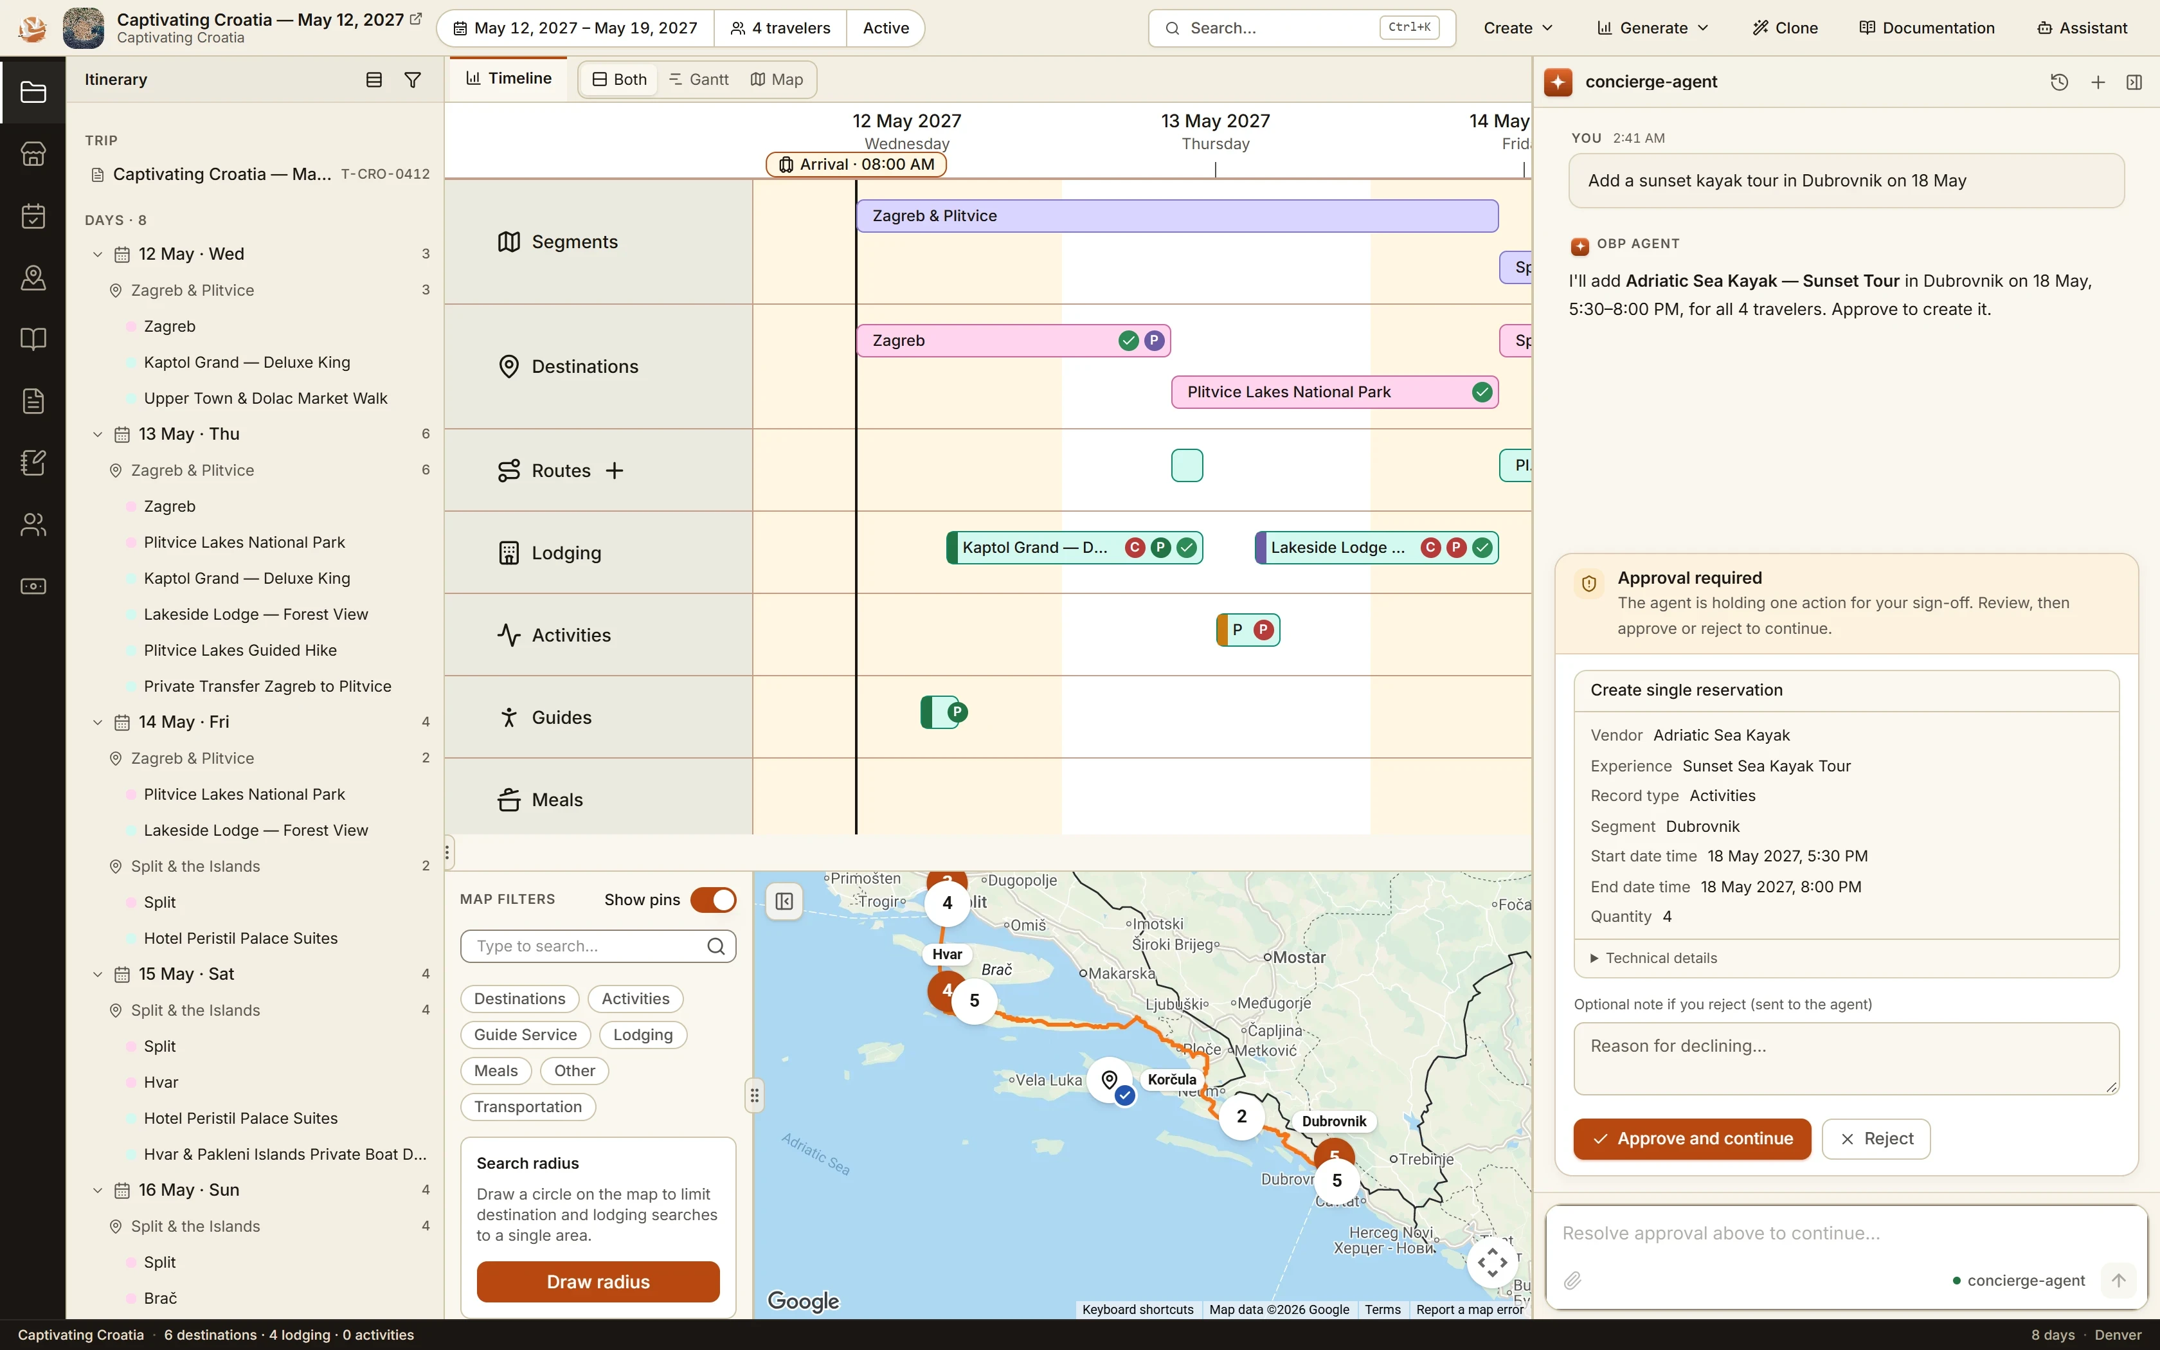Collapse the 13 May · Thu day

coord(97,435)
